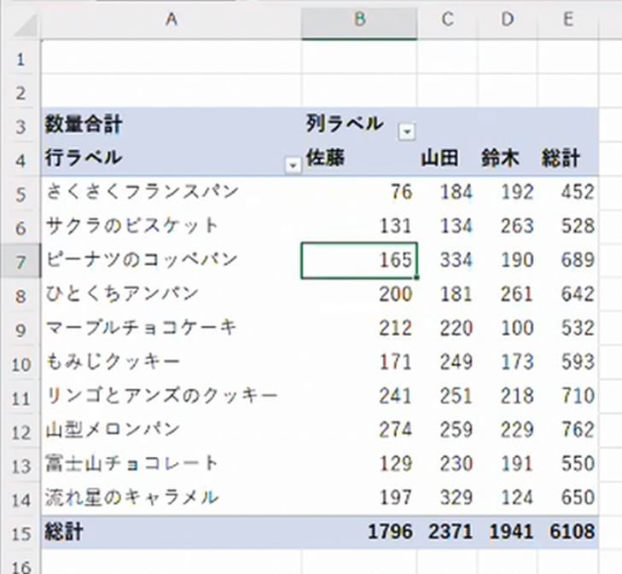
Task: Click the selected cell showing 165
Action: (359, 260)
